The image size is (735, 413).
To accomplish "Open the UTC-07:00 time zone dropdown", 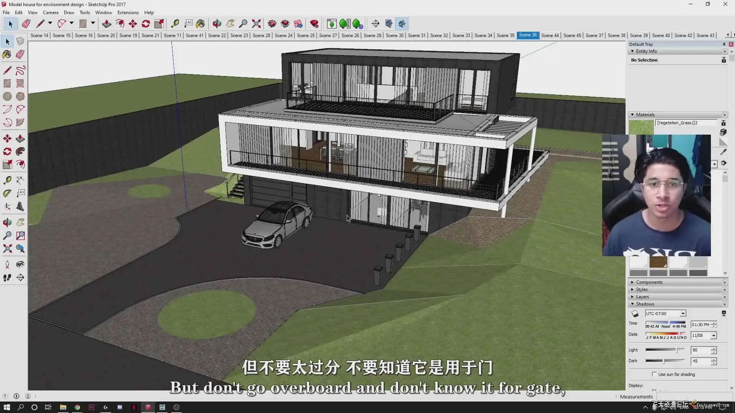I will [x=683, y=314].
